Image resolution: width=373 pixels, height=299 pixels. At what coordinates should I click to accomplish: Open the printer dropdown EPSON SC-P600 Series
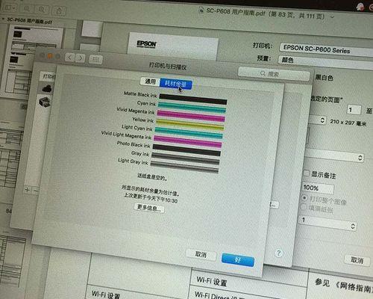click(326, 49)
